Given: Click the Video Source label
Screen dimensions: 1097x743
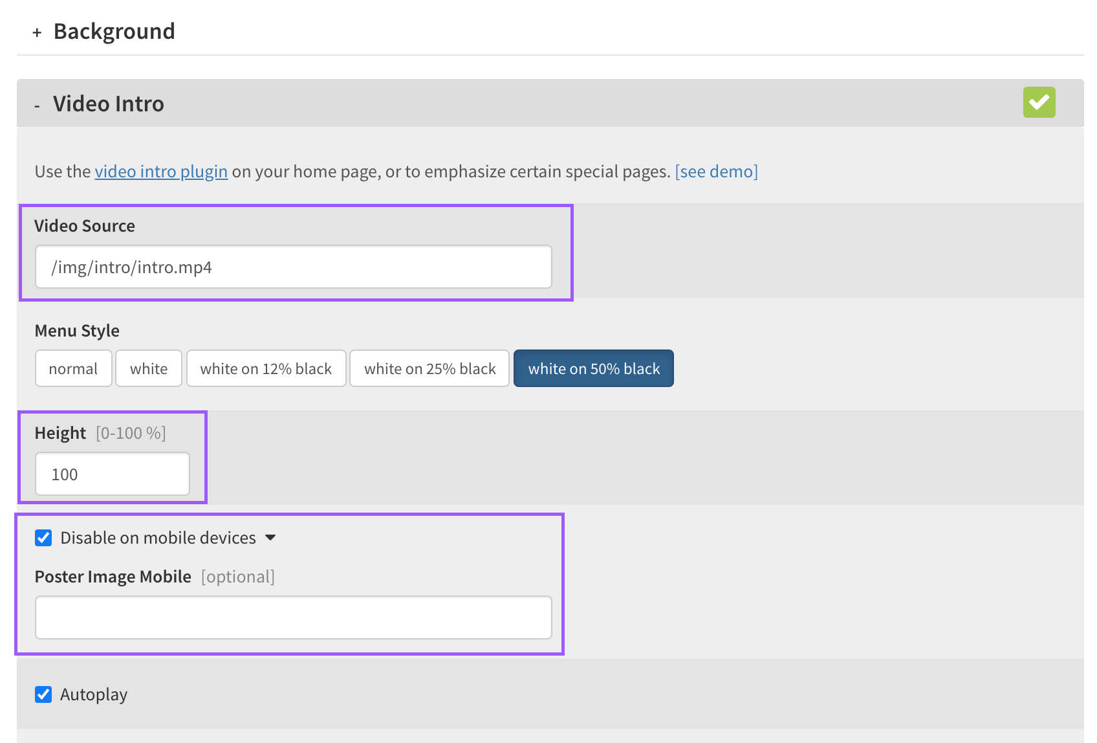Looking at the screenshot, I should 85,226.
